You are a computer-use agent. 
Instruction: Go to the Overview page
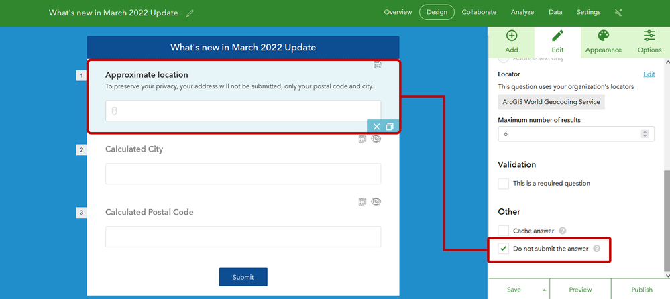pos(398,12)
